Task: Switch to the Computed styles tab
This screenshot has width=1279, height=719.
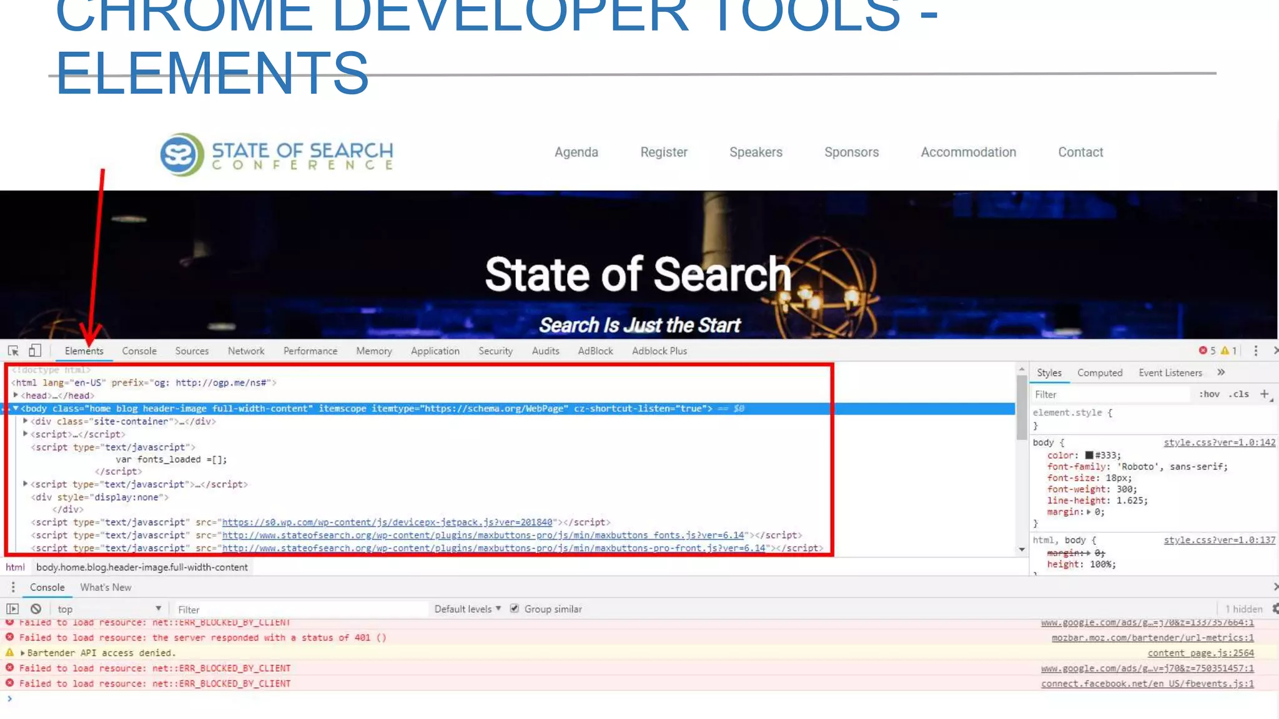Action: (1100, 373)
